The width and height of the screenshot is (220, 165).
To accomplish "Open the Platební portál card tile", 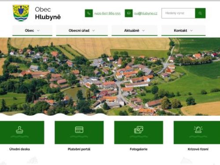I will (x=79, y=132).
